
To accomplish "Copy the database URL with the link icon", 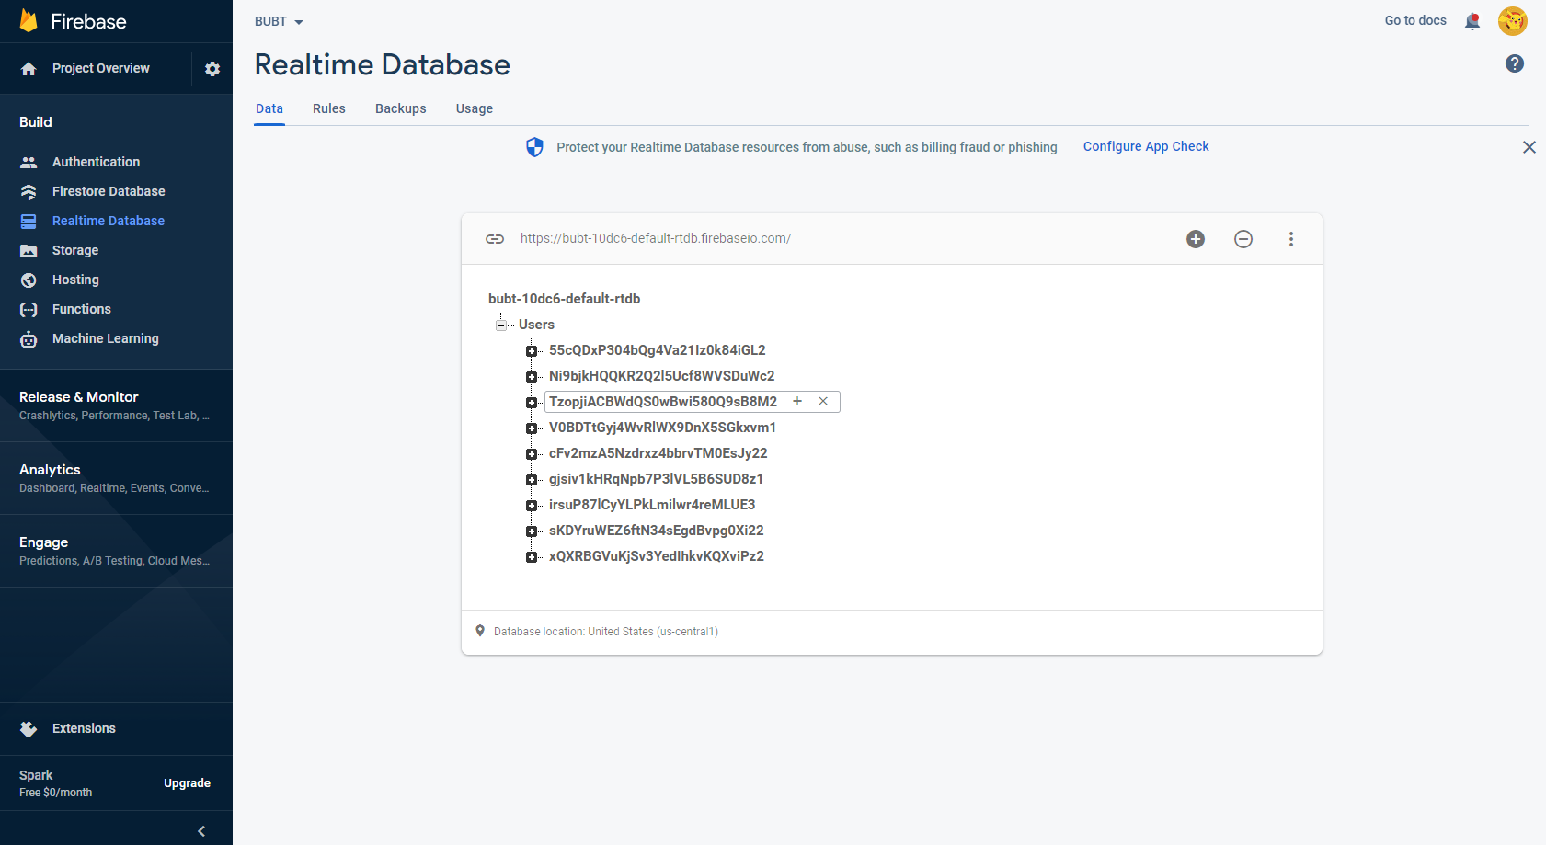I will point(495,238).
